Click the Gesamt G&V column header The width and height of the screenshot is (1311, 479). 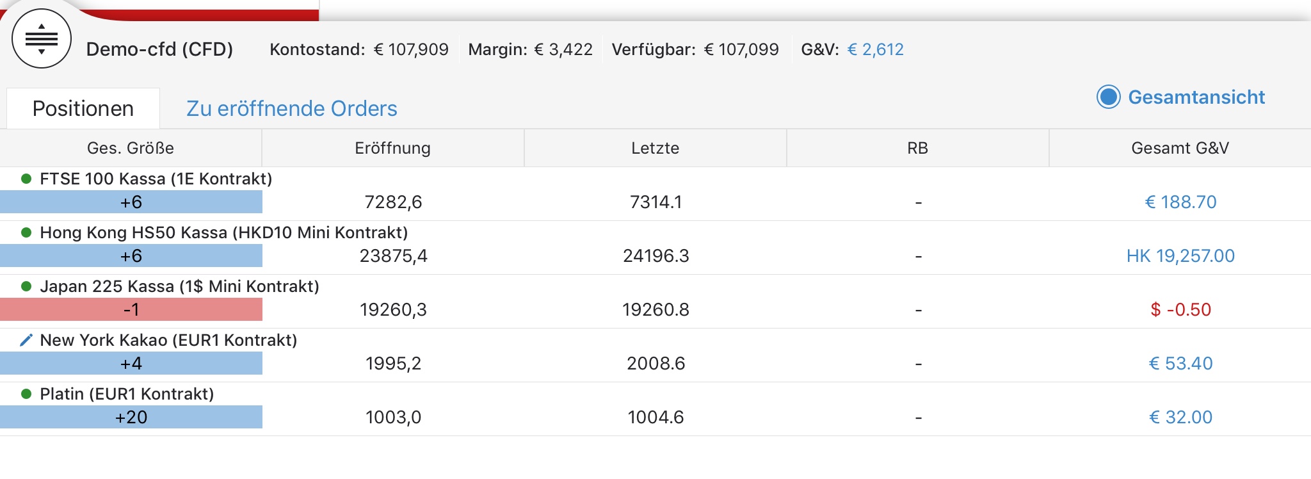[1180, 149]
